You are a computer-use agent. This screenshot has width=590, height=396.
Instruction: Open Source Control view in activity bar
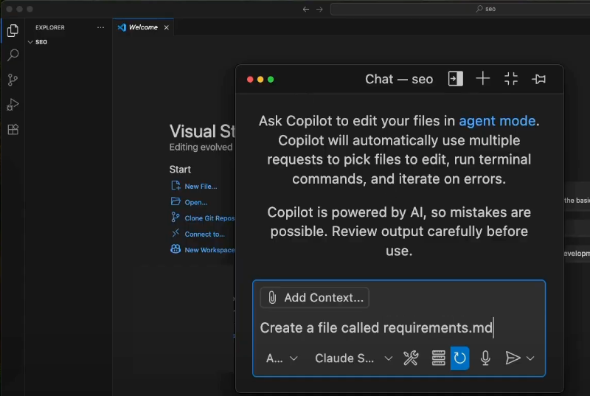13,80
